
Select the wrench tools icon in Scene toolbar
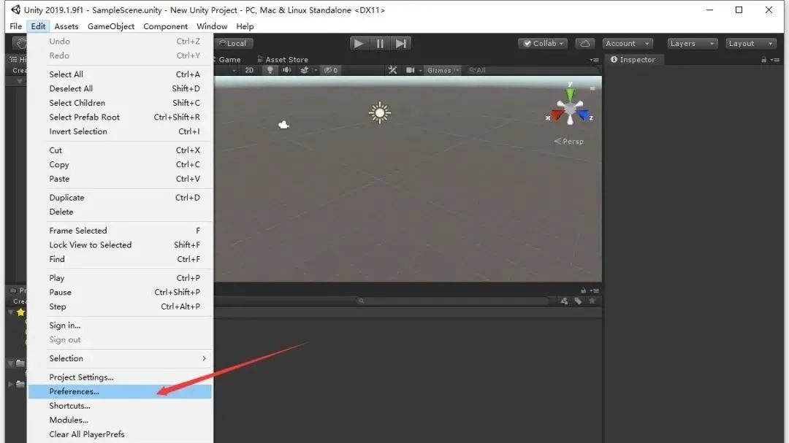[392, 70]
